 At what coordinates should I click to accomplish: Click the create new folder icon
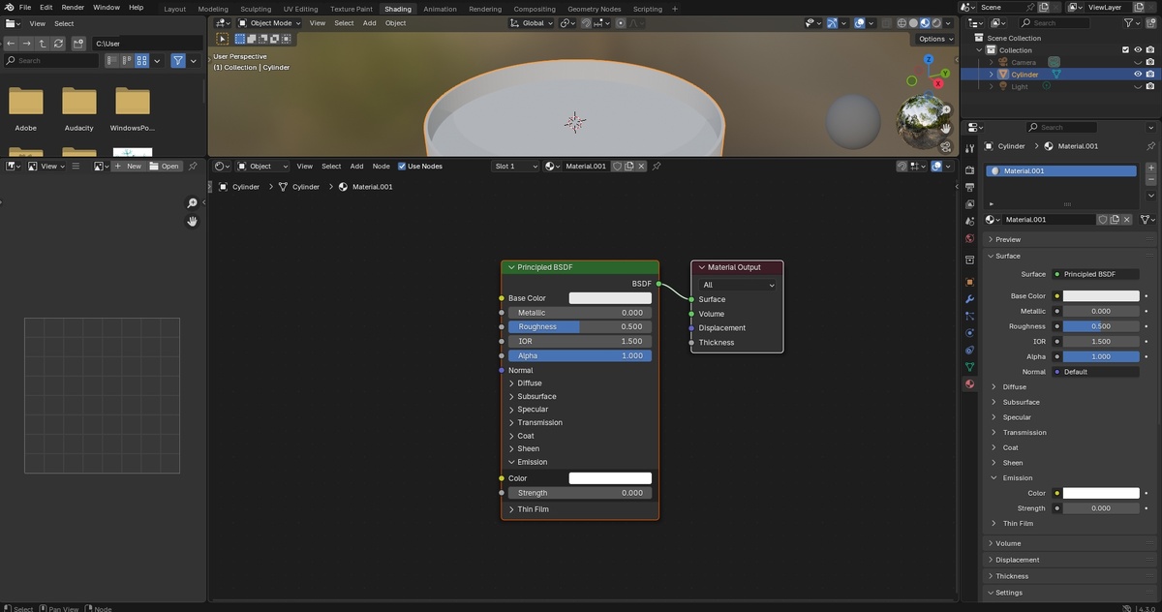78,44
